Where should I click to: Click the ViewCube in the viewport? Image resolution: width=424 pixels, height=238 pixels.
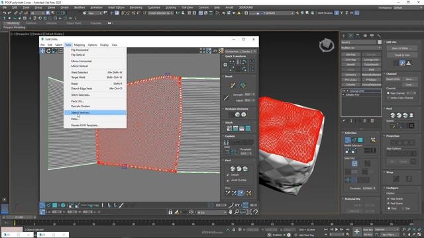[x=327, y=45]
